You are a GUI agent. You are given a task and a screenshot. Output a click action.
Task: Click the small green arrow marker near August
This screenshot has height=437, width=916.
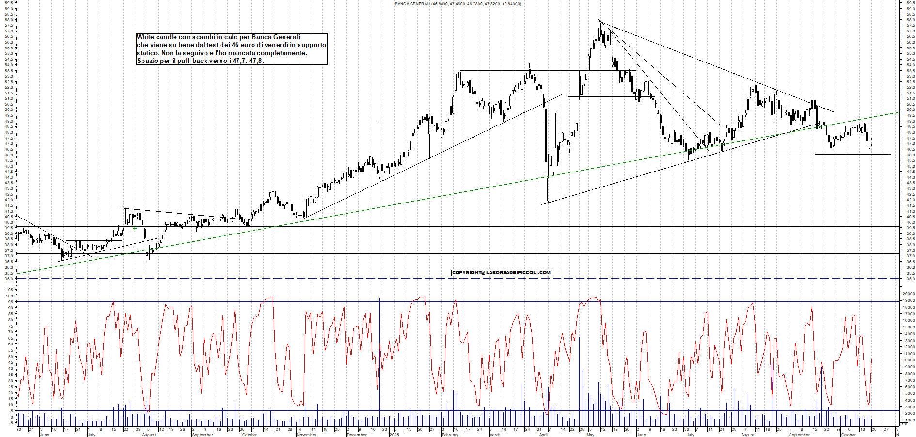[x=135, y=228]
